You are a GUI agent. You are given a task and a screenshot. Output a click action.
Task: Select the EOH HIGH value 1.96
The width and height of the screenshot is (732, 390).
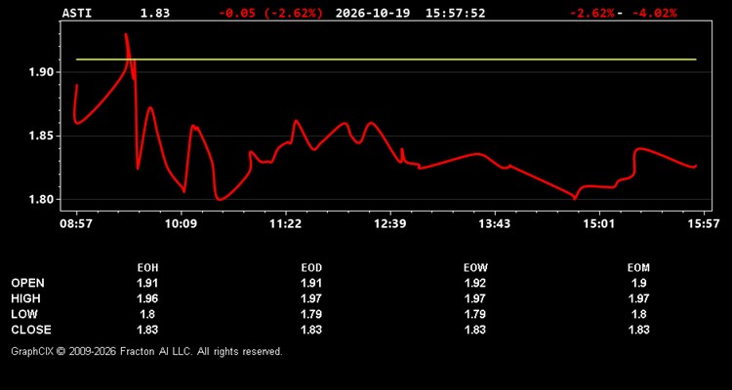click(147, 298)
